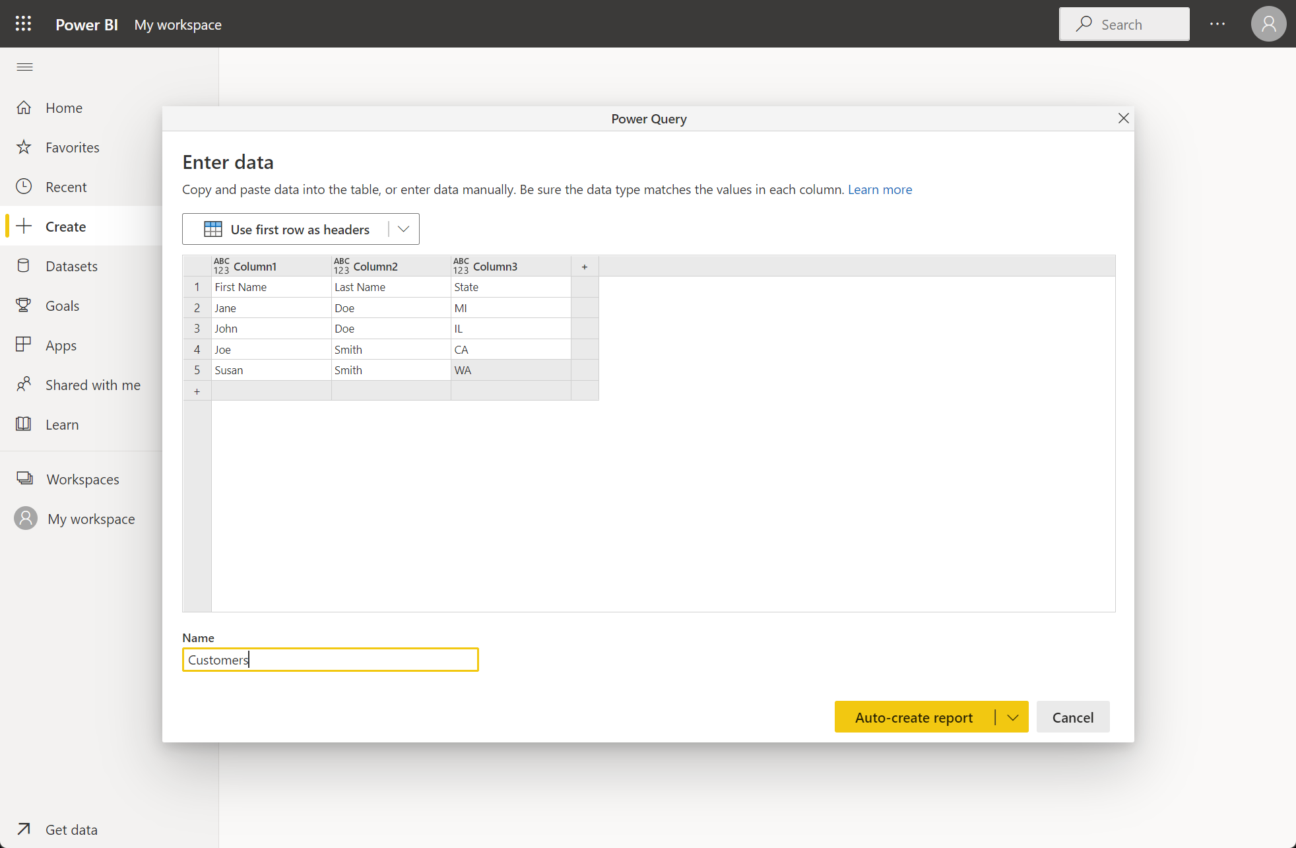Screen dimensions: 1296x848
Task: Click the Favorites star icon
Action: (24, 147)
